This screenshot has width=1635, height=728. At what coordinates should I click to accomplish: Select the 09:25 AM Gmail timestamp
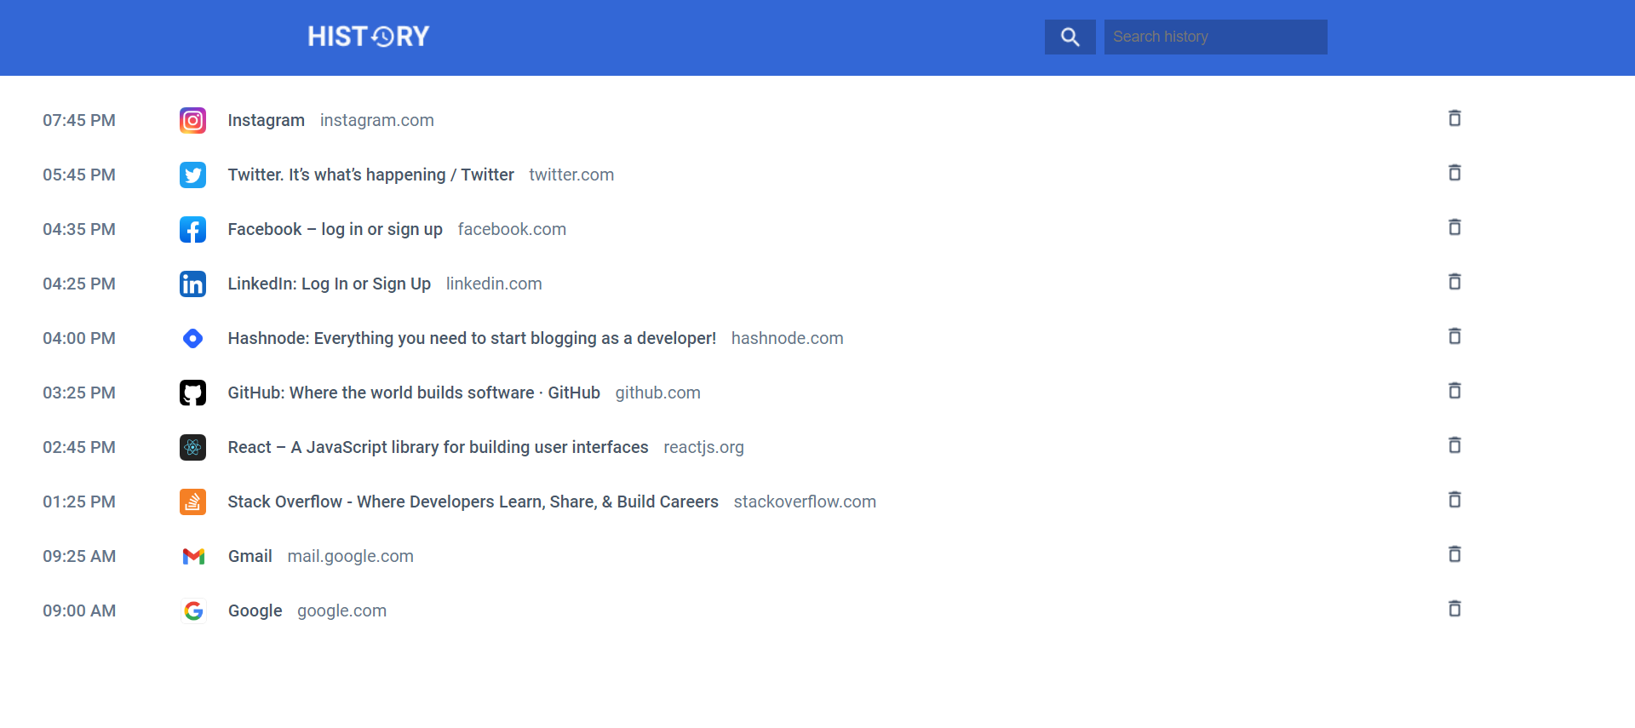tap(79, 556)
